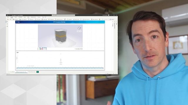Click the Quick measure icon

[x=100, y=19]
